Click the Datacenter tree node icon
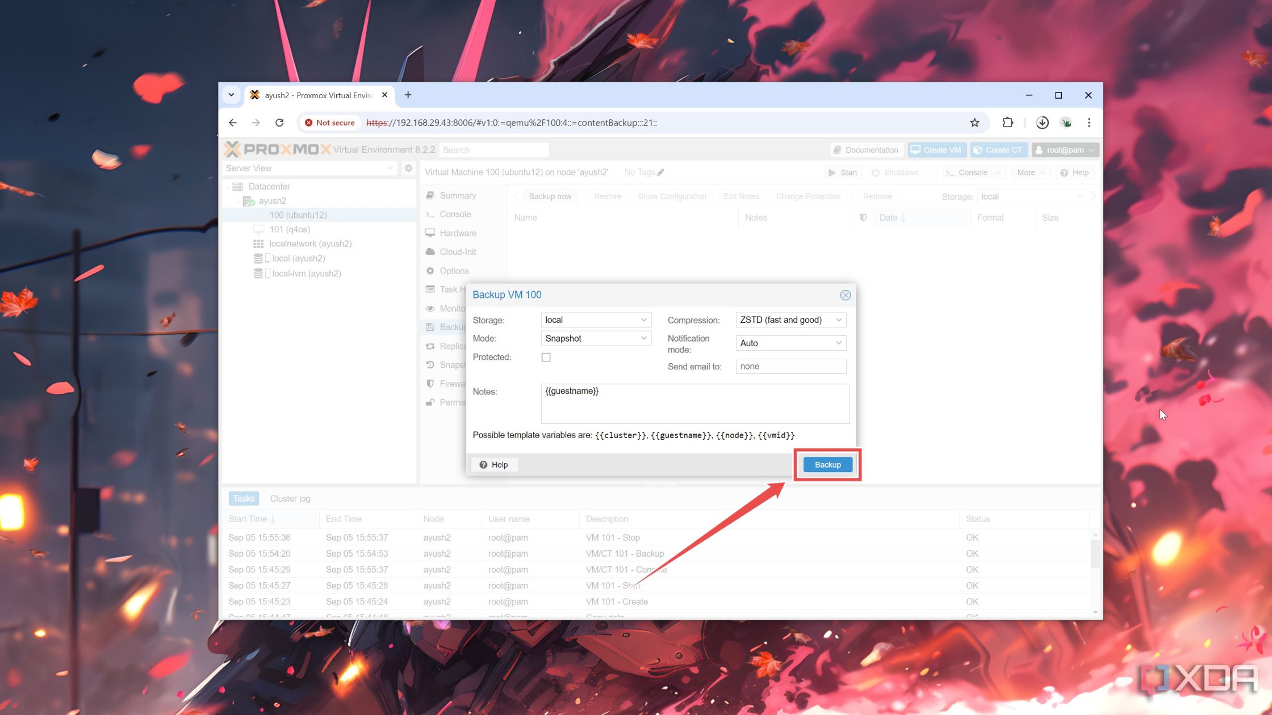 click(238, 186)
